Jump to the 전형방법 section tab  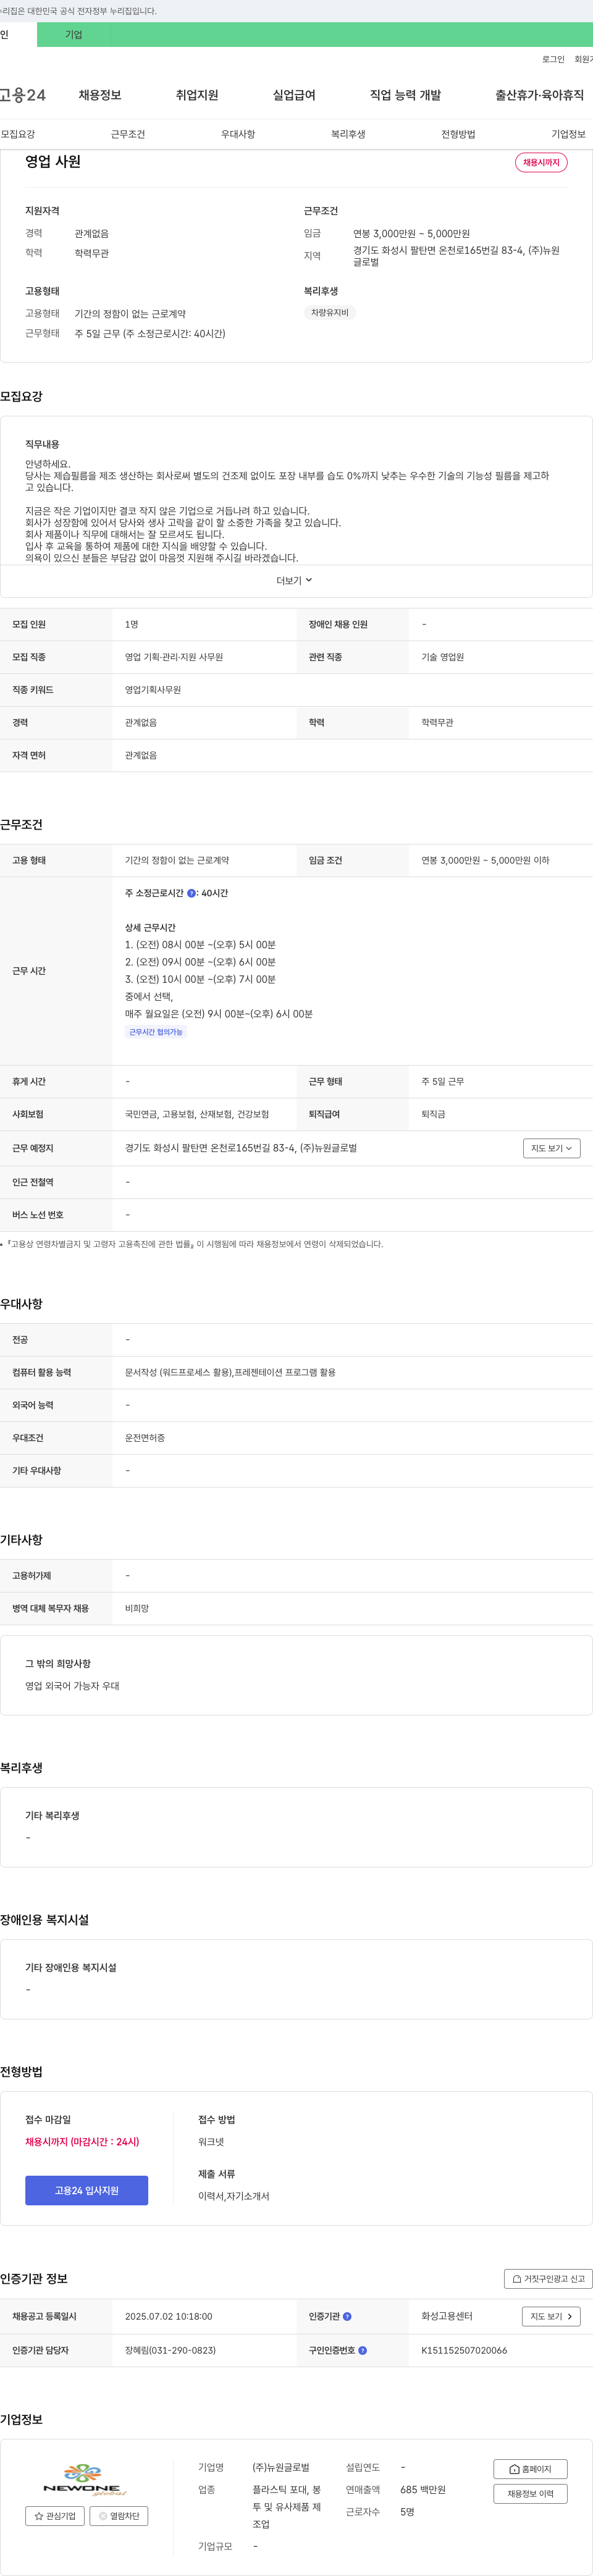point(458,134)
